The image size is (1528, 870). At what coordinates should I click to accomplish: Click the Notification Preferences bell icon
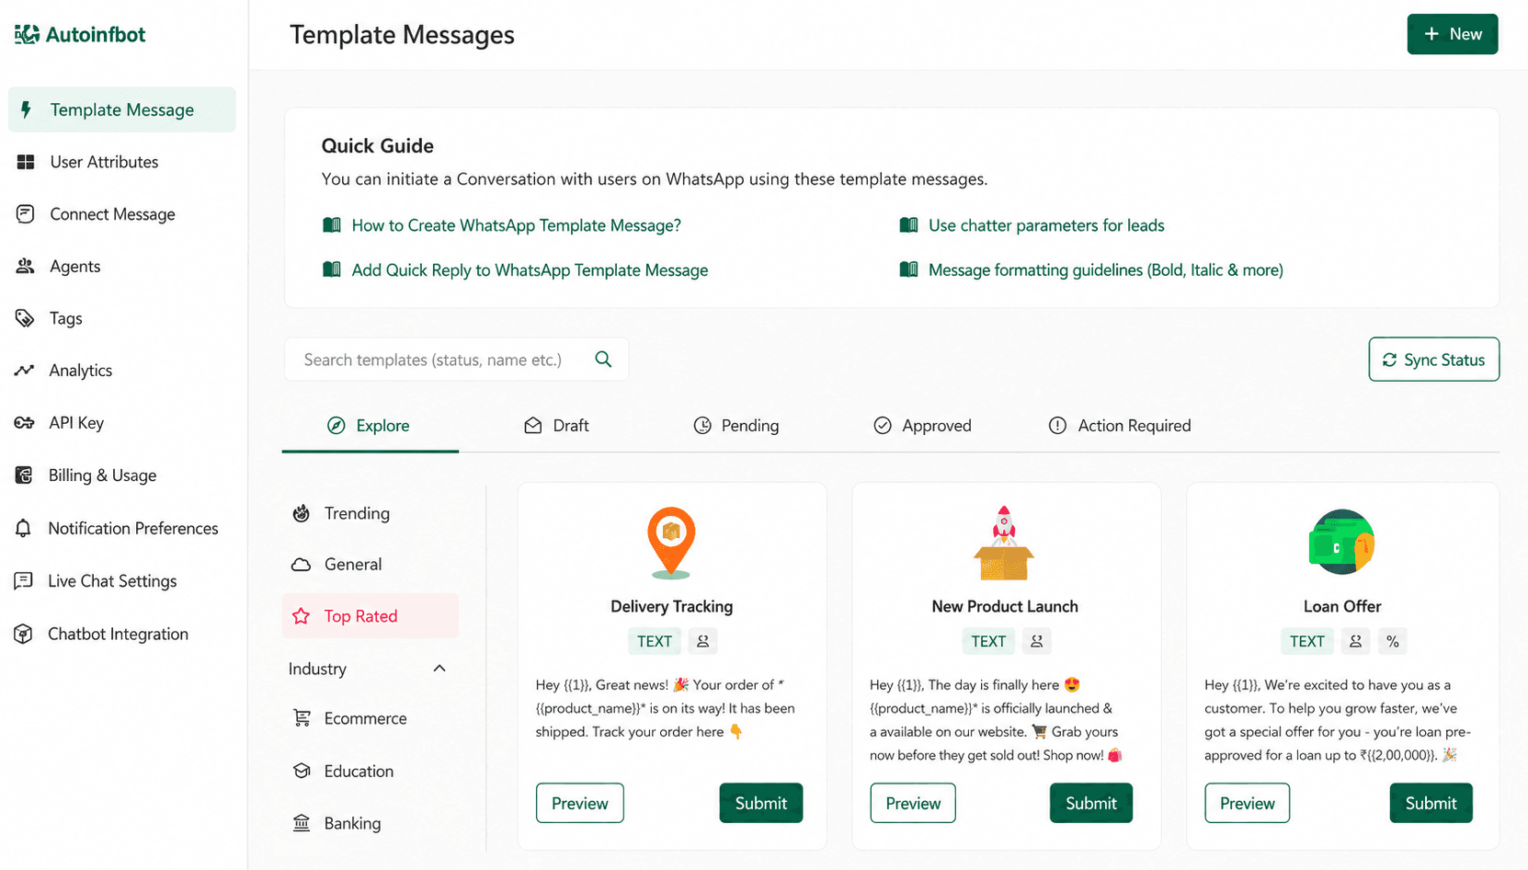[x=24, y=528]
